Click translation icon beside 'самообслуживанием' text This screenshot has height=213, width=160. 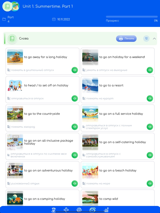[84, 155]
